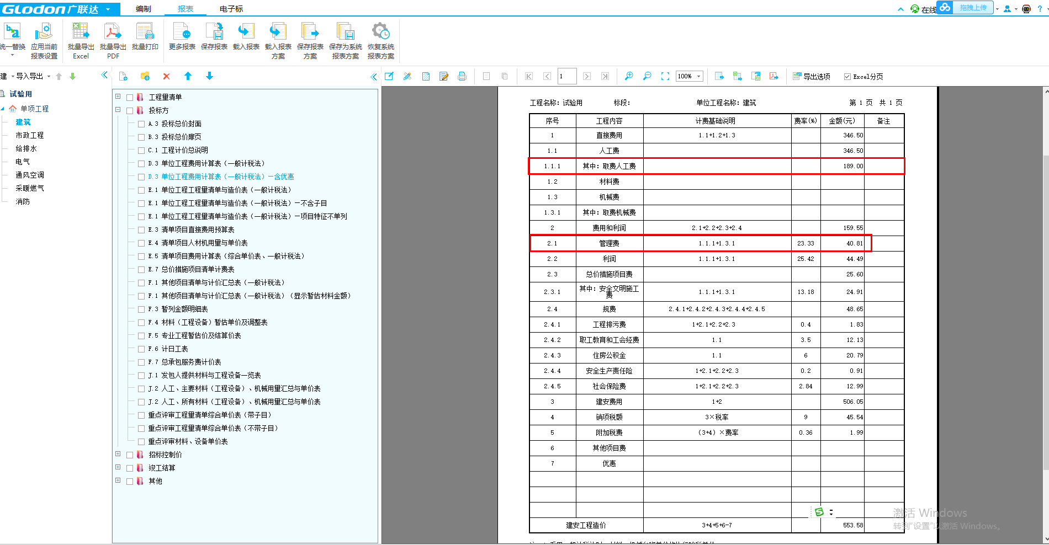
Task: Click fit-to-screen preview icon
Action: (665, 76)
